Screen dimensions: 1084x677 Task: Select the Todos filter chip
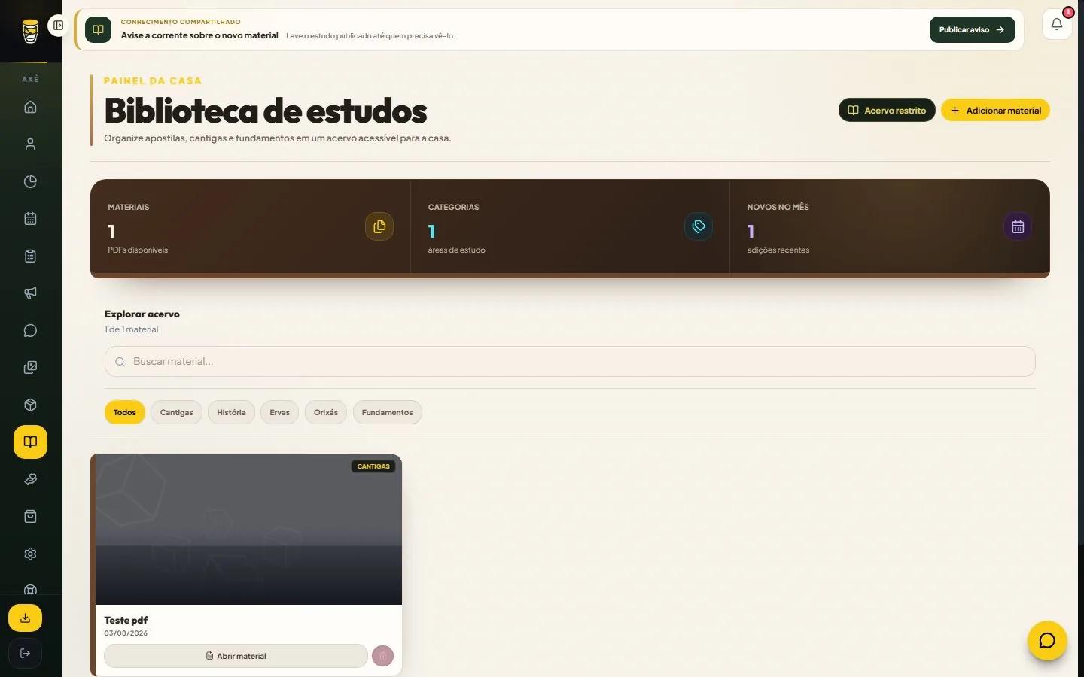point(125,412)
